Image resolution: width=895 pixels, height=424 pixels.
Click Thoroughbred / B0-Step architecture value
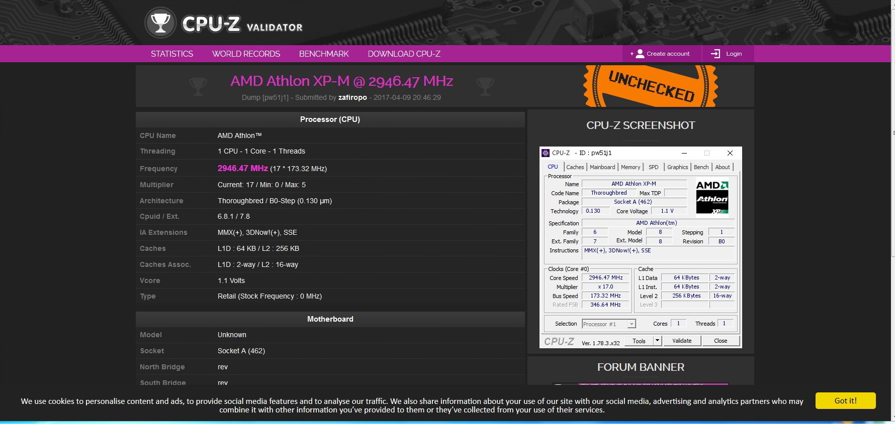(x=275, y=201)
